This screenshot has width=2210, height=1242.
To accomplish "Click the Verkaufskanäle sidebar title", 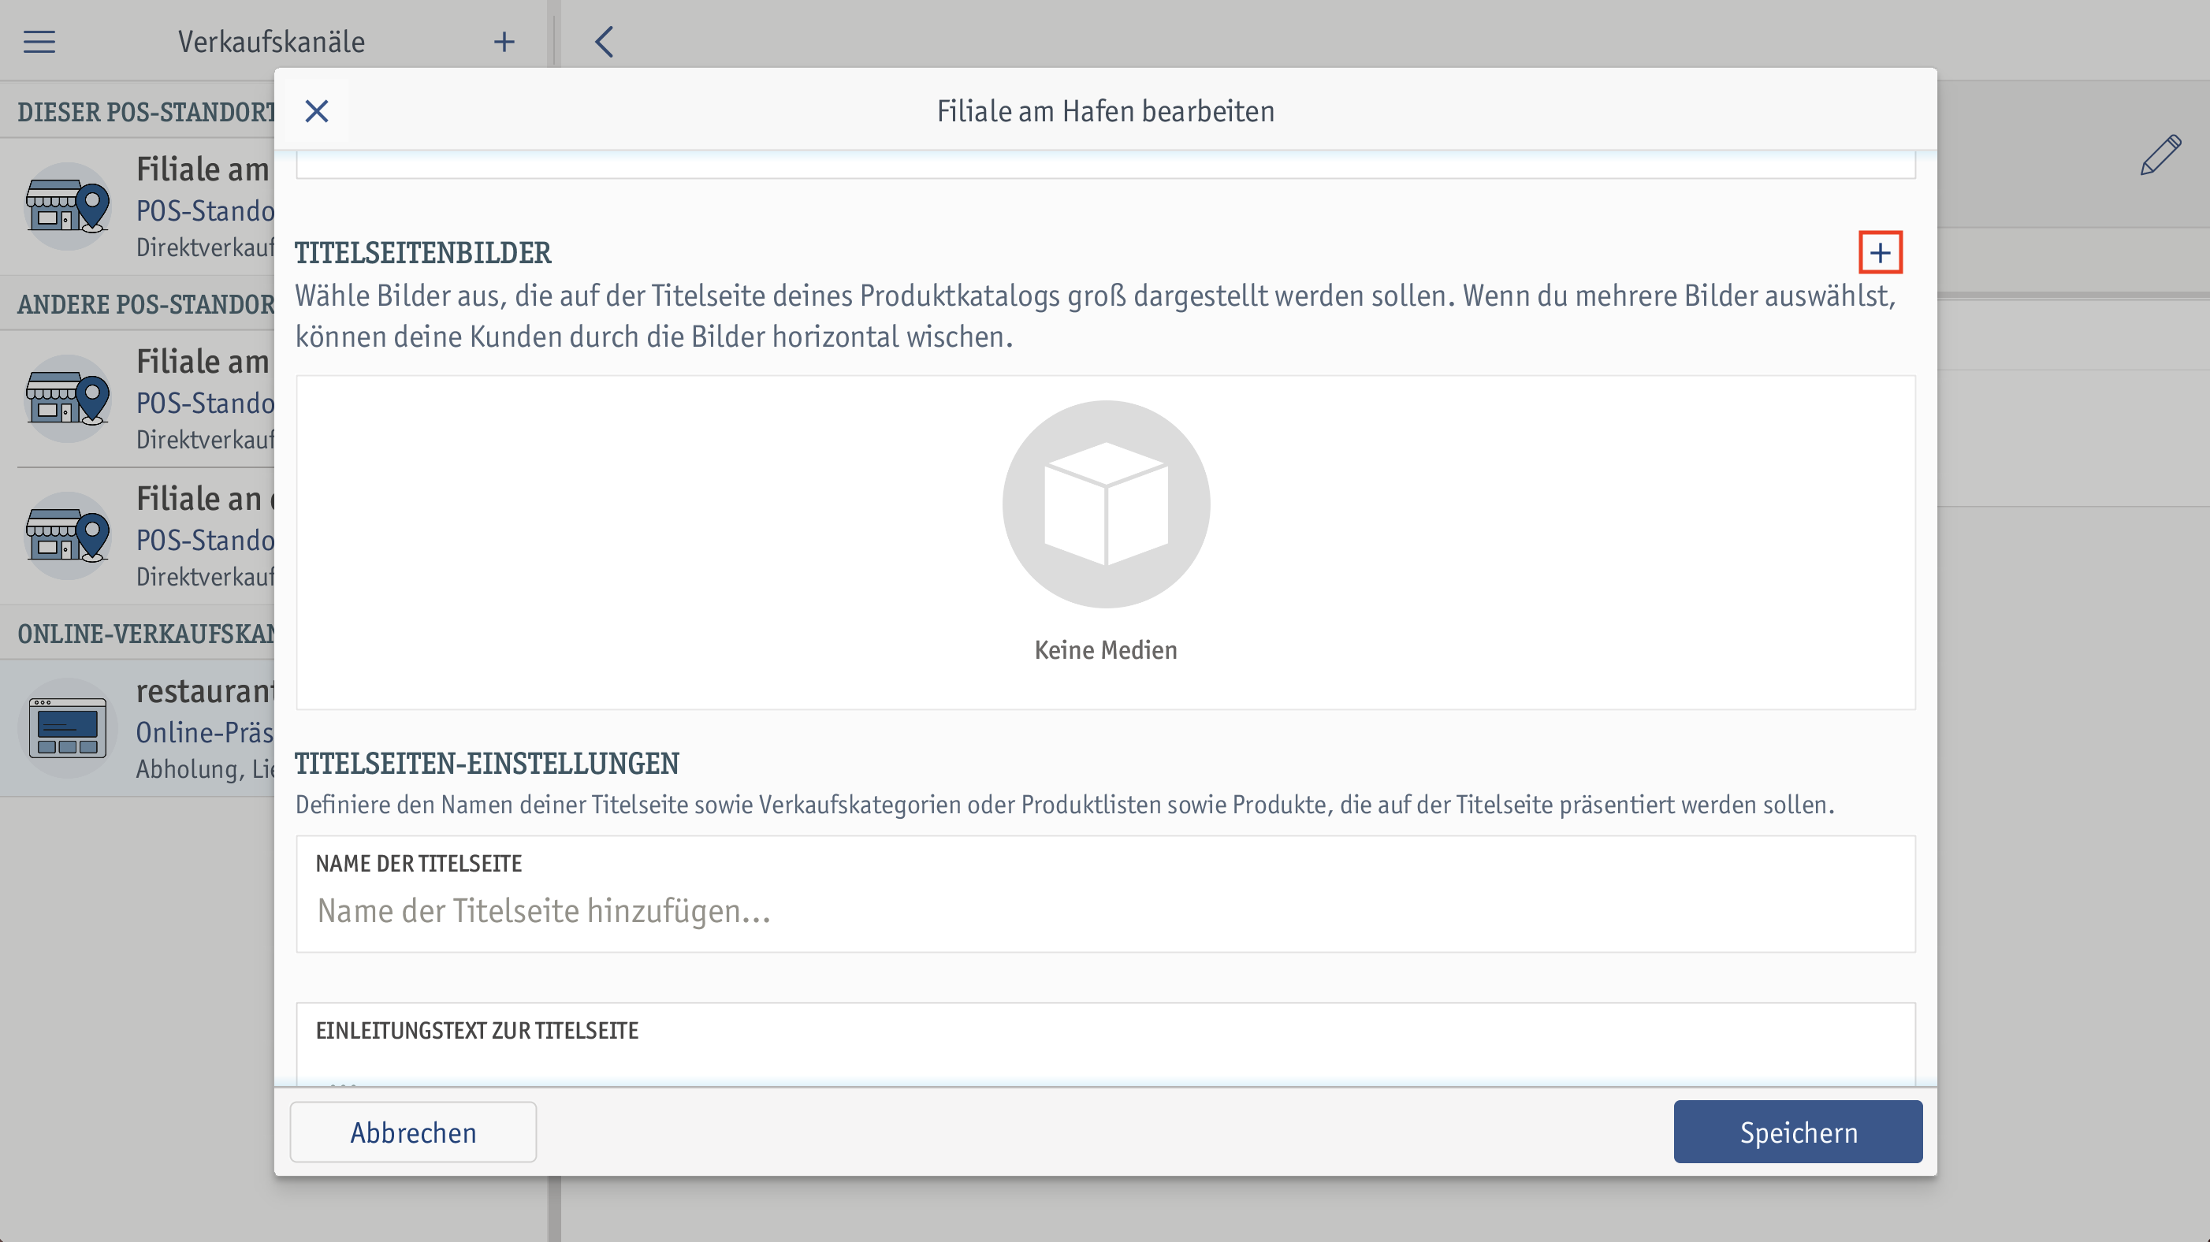I will [271, 41].
